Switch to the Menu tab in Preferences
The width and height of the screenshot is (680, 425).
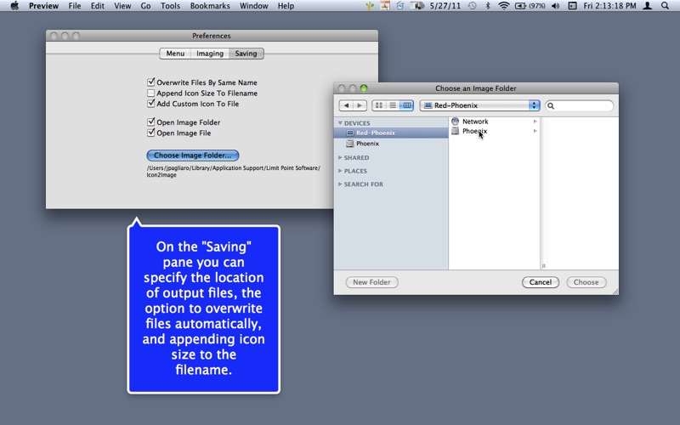coord(175,54)
